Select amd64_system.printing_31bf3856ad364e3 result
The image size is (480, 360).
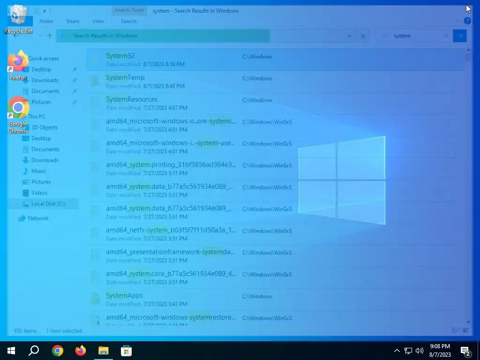(x=276, y=169)
